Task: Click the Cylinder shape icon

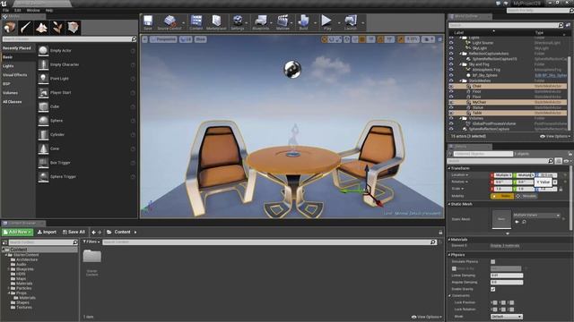Action: [x=43, y=135]
